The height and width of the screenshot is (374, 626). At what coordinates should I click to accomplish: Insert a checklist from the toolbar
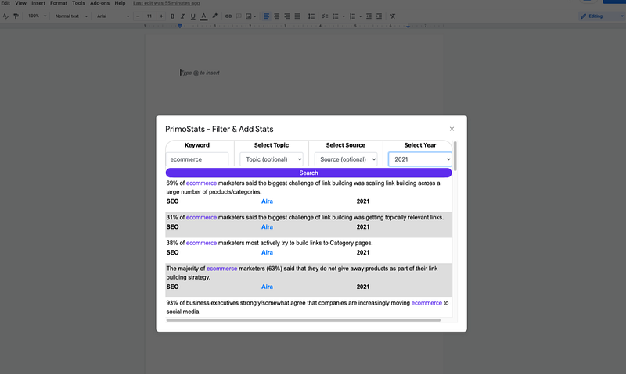(x=325, y=16)
